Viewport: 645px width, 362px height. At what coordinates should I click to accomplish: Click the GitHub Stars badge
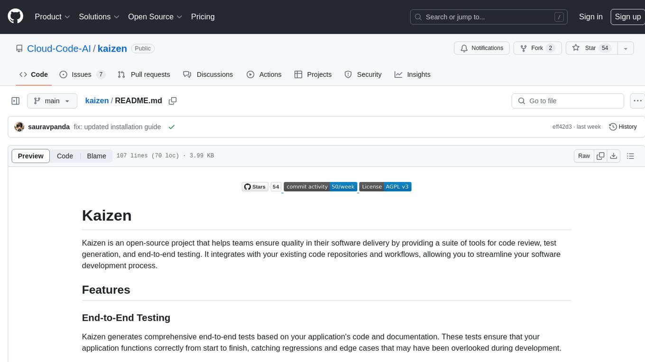coord(255,187)
